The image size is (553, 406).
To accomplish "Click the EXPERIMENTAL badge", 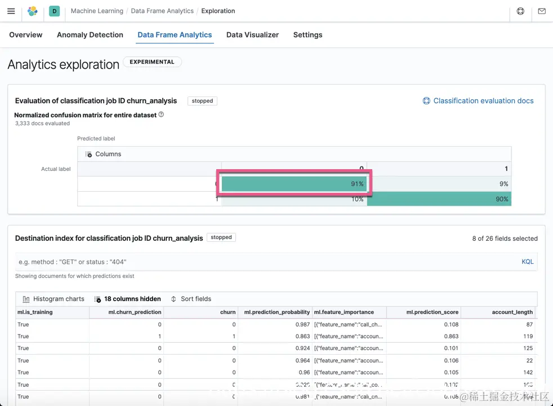I will [x=152, y=62].
